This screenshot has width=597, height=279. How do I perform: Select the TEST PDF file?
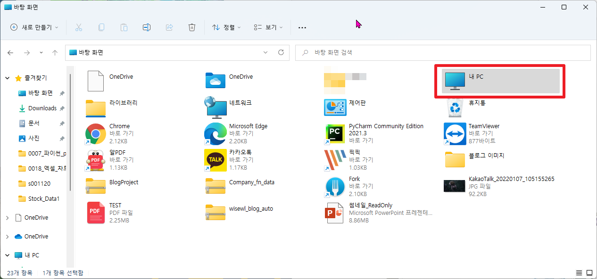pyautogui.click(x=96, y=213)
